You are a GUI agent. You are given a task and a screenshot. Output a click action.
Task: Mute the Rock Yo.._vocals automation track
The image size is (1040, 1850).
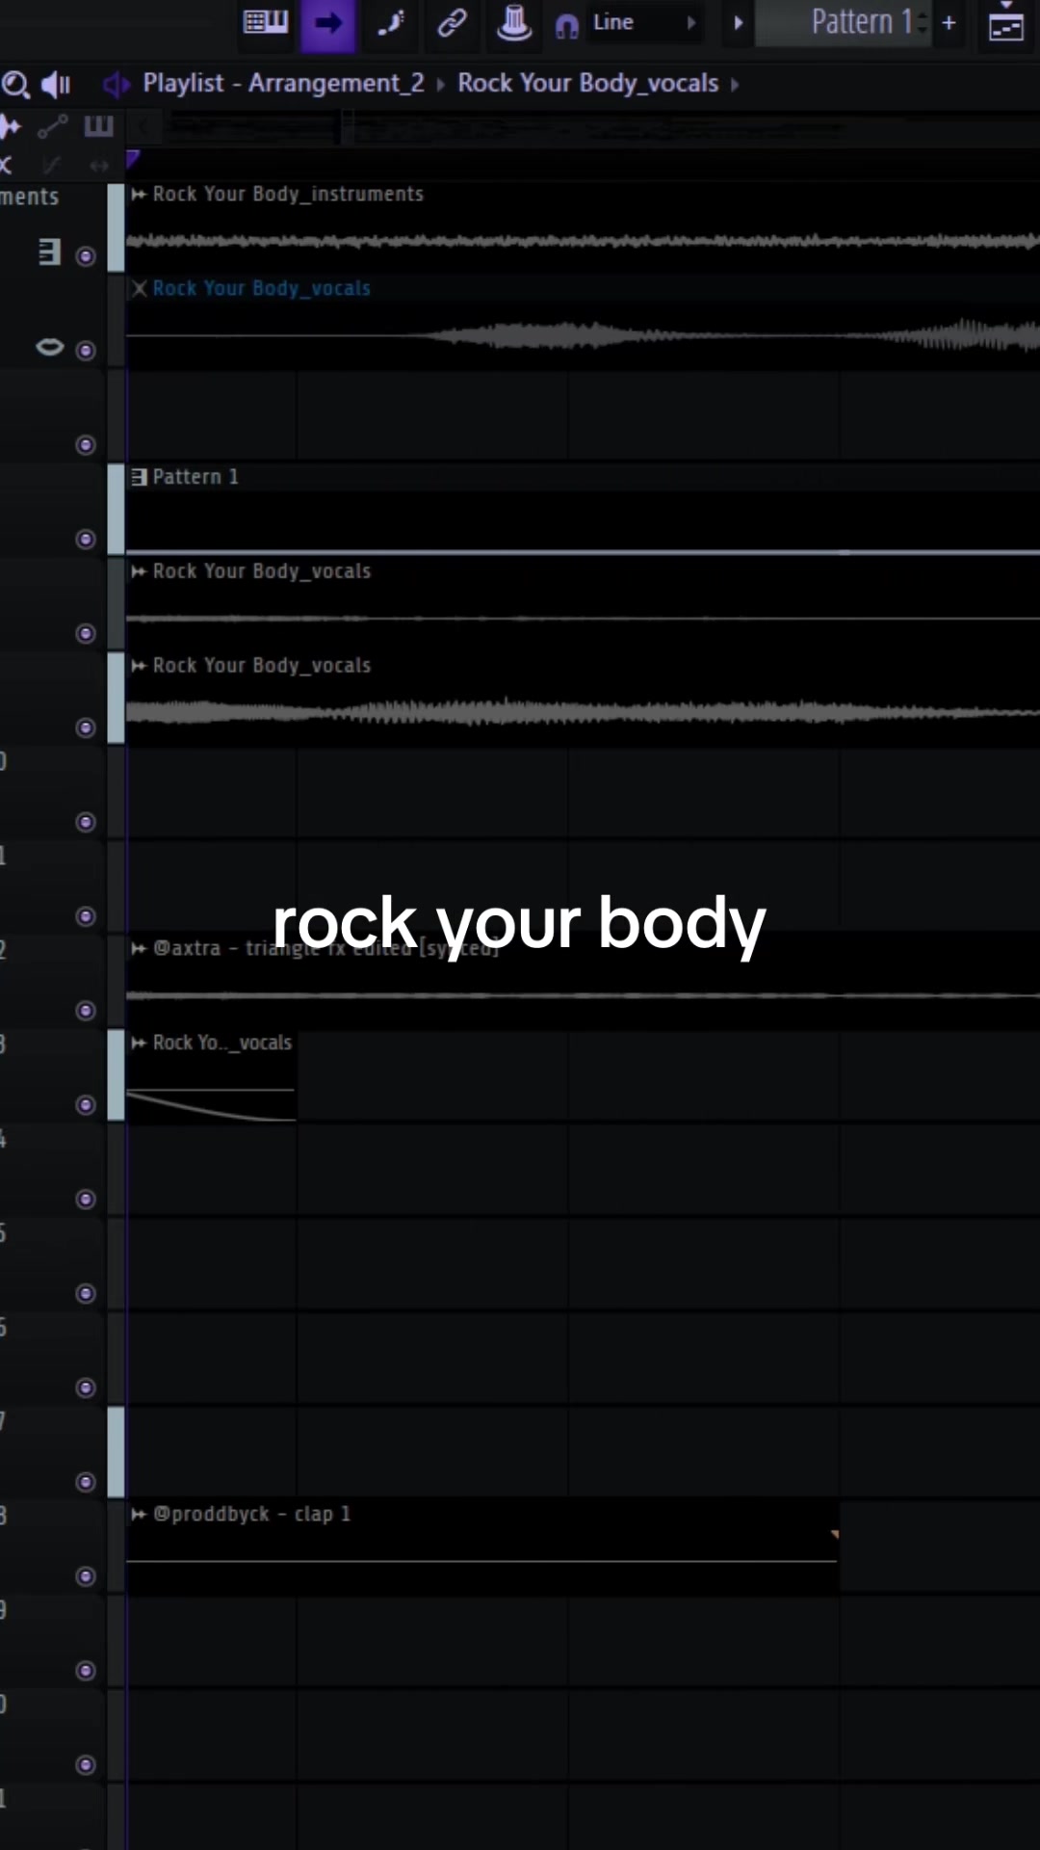coord(86,1105)
